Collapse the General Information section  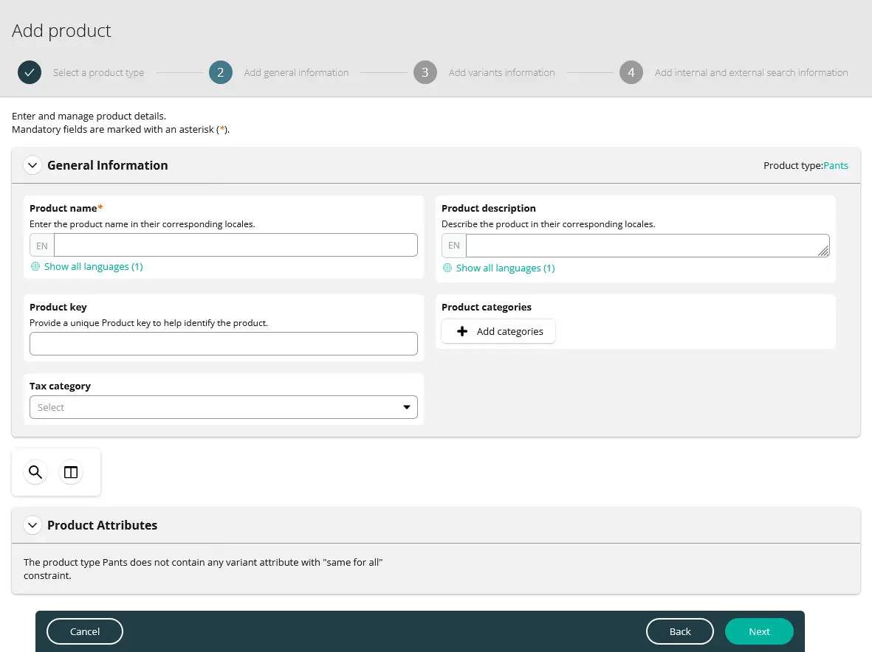32,165
